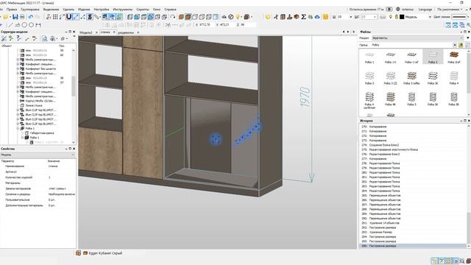Open the Инструменты menu
This screenshot has height=265, width=471.
(123, 10)
